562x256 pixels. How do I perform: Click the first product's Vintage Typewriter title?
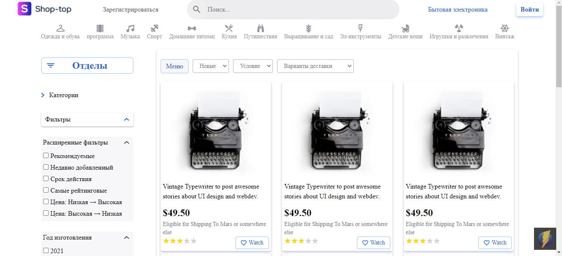click(x=211, y=191)
